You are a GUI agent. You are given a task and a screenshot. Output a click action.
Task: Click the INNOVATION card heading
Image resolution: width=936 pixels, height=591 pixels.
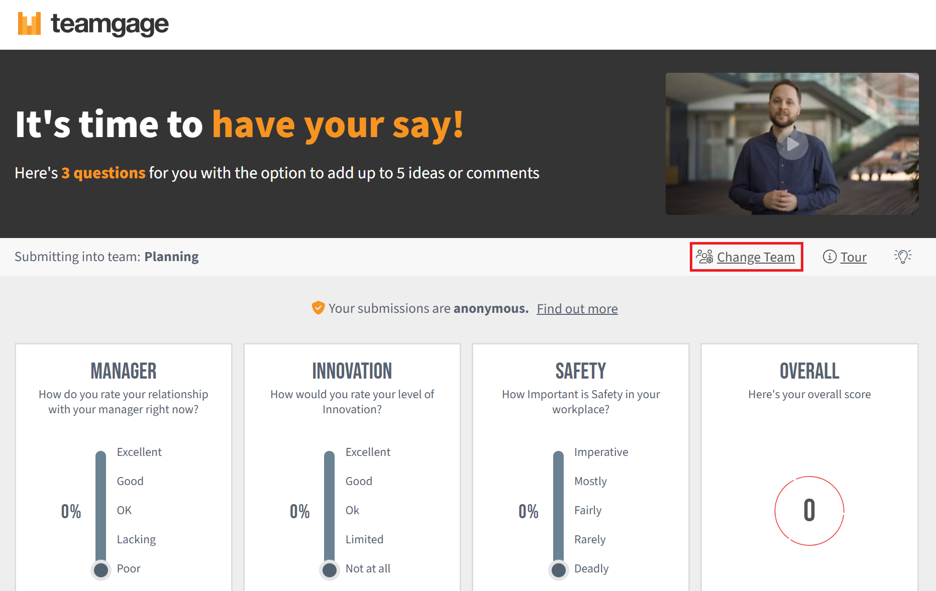click(352, 371)
